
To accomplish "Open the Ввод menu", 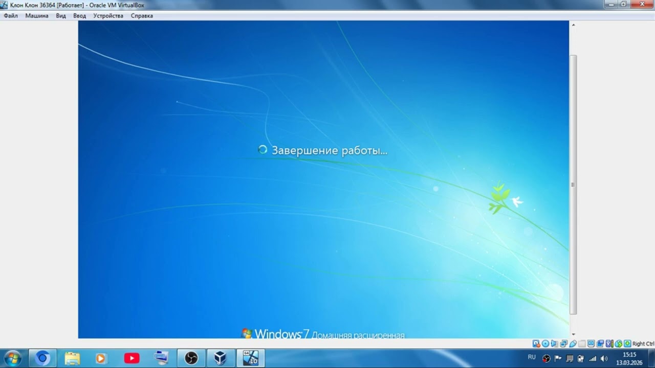I will point(79,16).
